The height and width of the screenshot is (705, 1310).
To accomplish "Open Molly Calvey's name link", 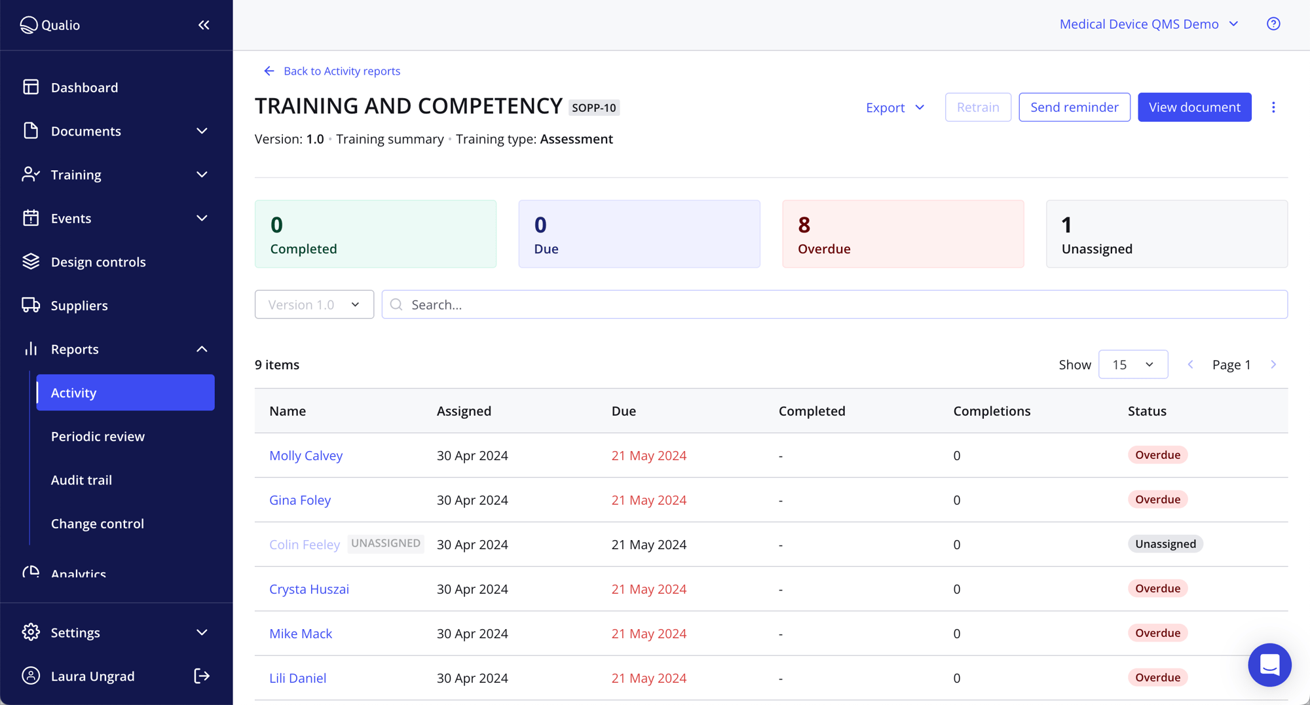I will [306, 456].
